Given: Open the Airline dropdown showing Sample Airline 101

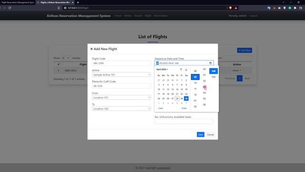Looking at the screenshot, I should tap(121, 75).
